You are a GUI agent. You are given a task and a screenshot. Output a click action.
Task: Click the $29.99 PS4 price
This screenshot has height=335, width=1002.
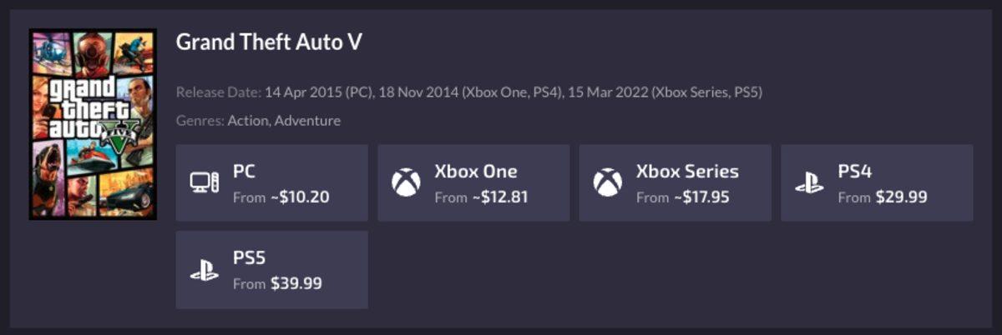pyautogui.click(x=900, y=197)
